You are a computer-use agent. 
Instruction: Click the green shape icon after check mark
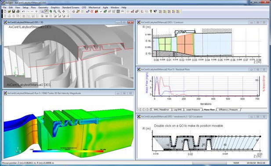105,11
